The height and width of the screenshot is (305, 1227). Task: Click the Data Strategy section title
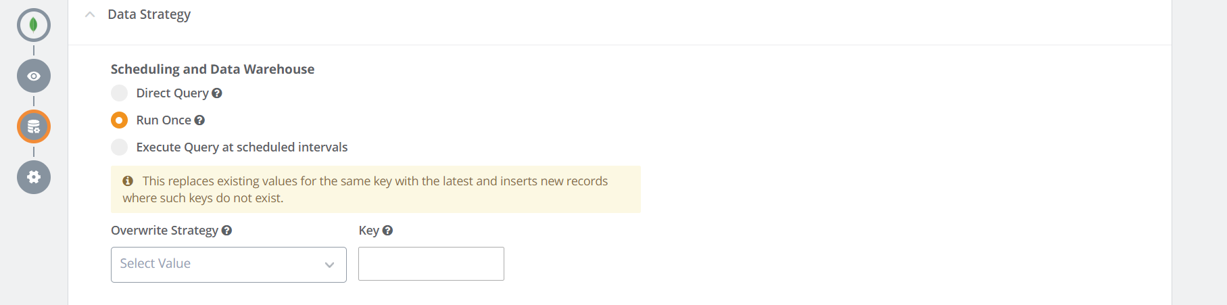coord(149,14)
